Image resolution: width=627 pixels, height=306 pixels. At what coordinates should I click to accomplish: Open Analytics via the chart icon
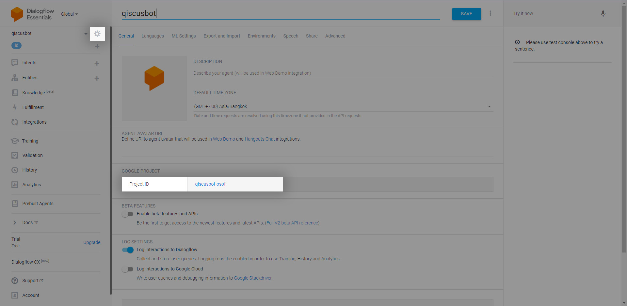pyautogui.click(x=15, y=184)
